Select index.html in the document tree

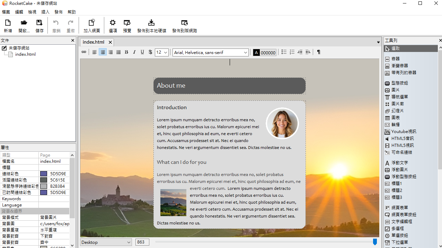coord(25,54)
